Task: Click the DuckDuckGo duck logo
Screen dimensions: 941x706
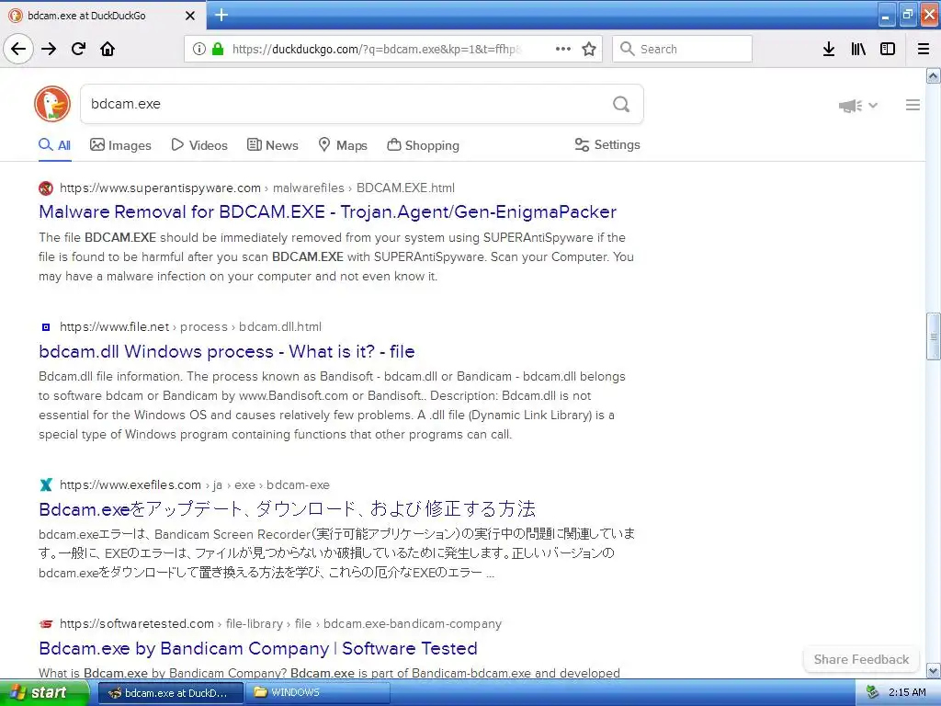Action: coord(52,104)
